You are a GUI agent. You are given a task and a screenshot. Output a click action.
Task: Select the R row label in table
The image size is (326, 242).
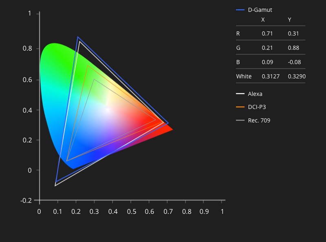click(238, 33)
